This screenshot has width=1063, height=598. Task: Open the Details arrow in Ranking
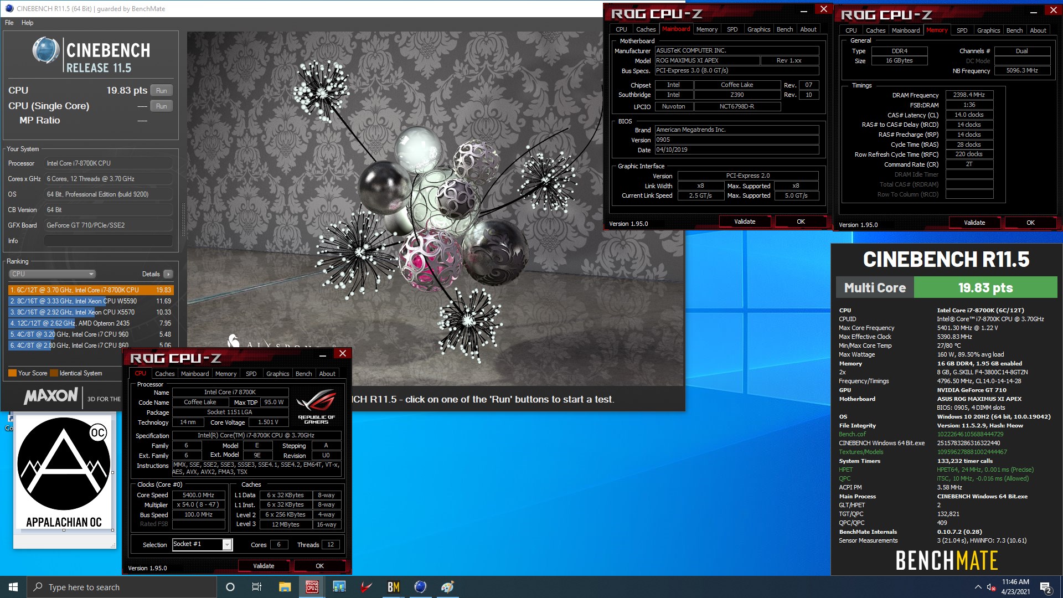(168, 274)
